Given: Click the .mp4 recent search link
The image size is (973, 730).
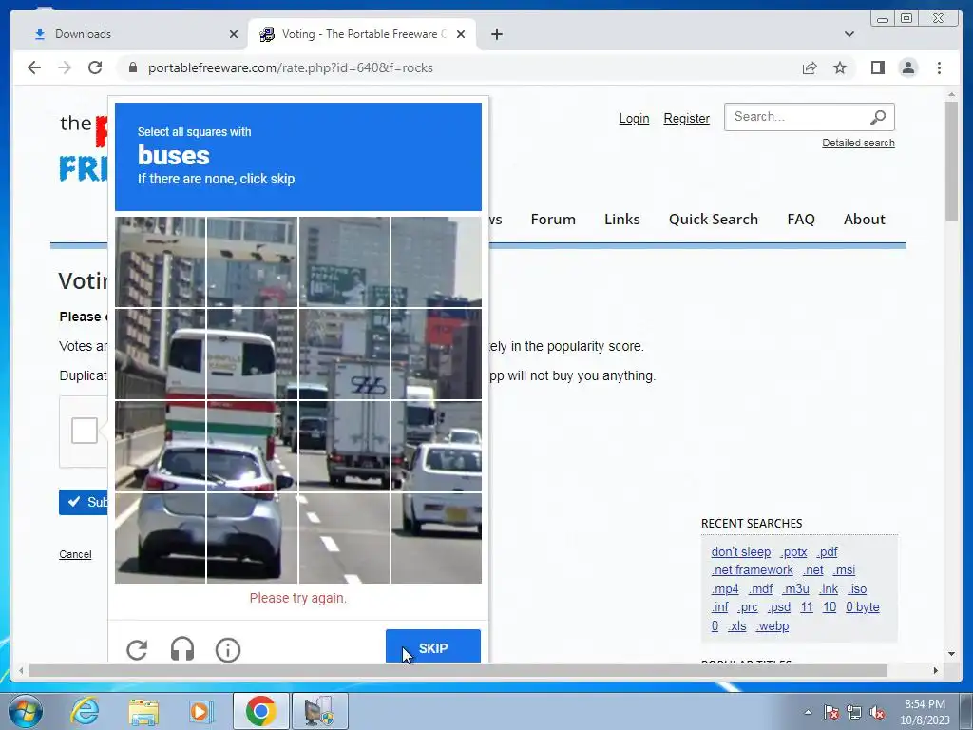Looking at the screenshot, I should [x=725, y=588].
